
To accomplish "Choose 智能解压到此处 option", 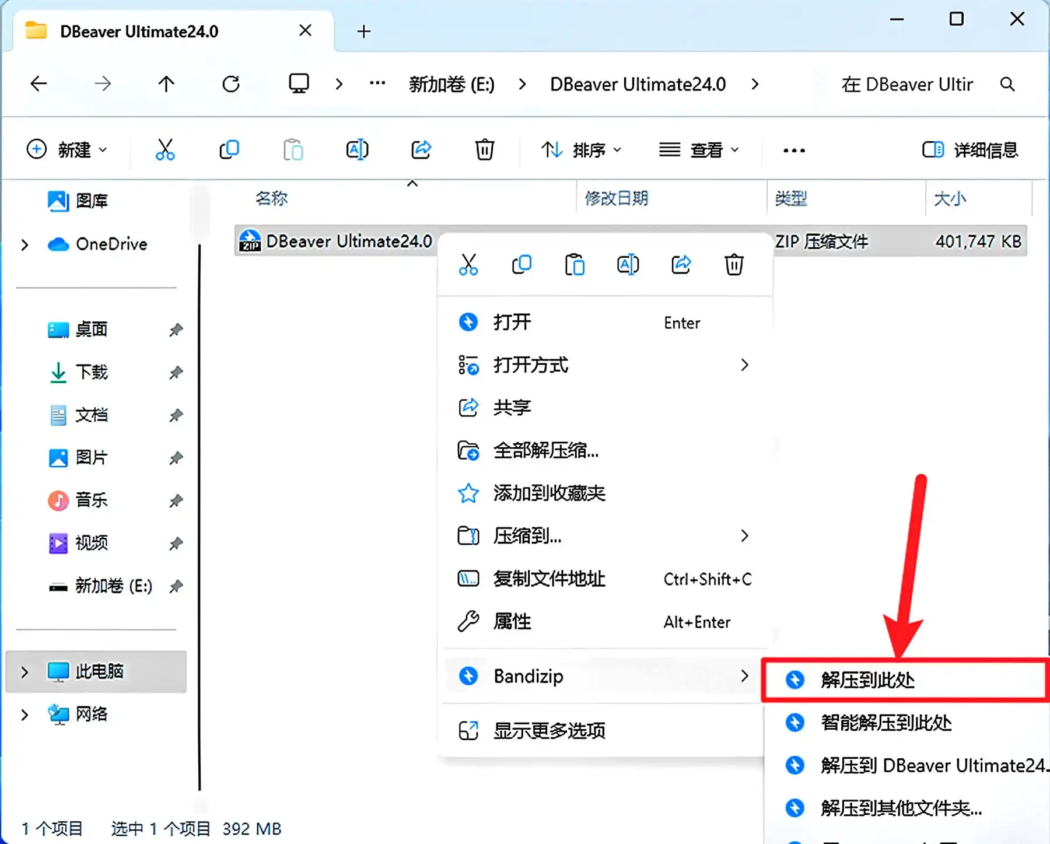I will click(x=907, y=723).
